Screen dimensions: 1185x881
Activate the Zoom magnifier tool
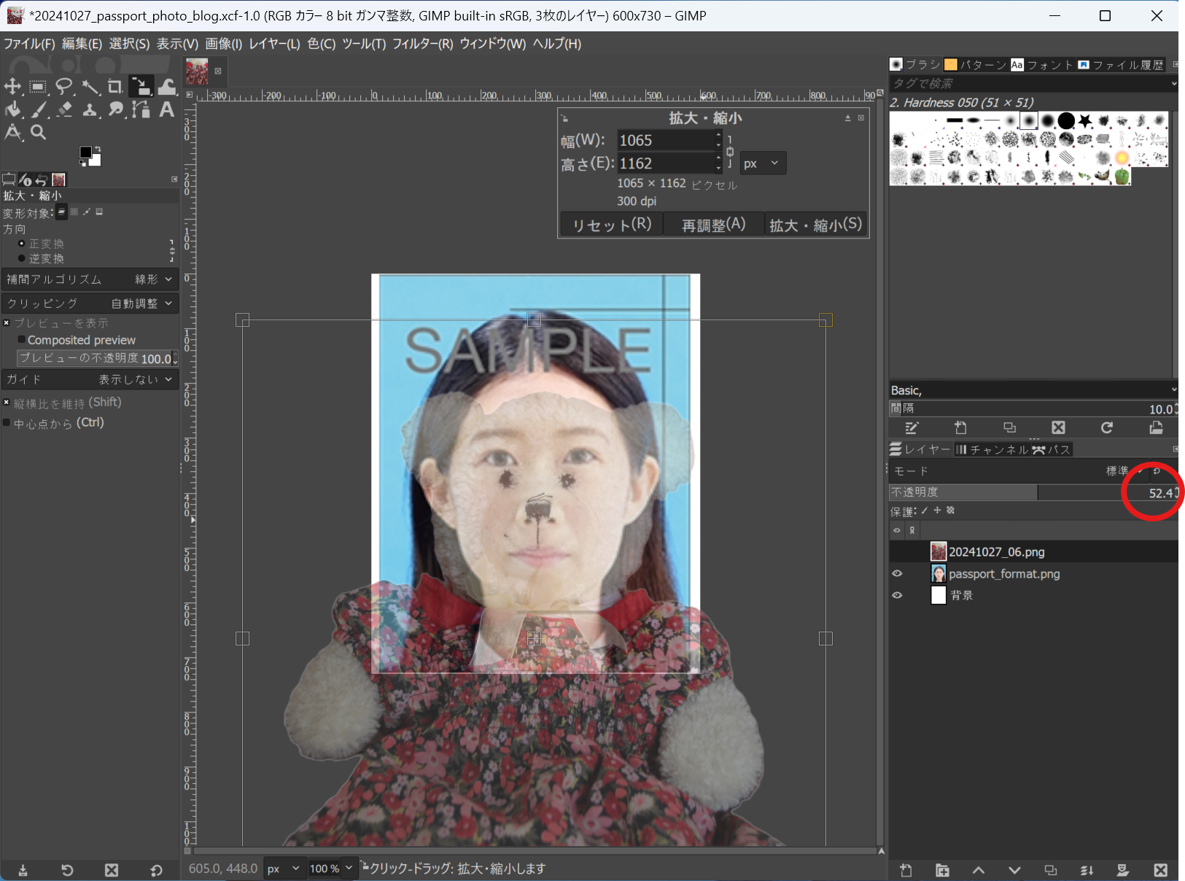click(x=39, y=132)
